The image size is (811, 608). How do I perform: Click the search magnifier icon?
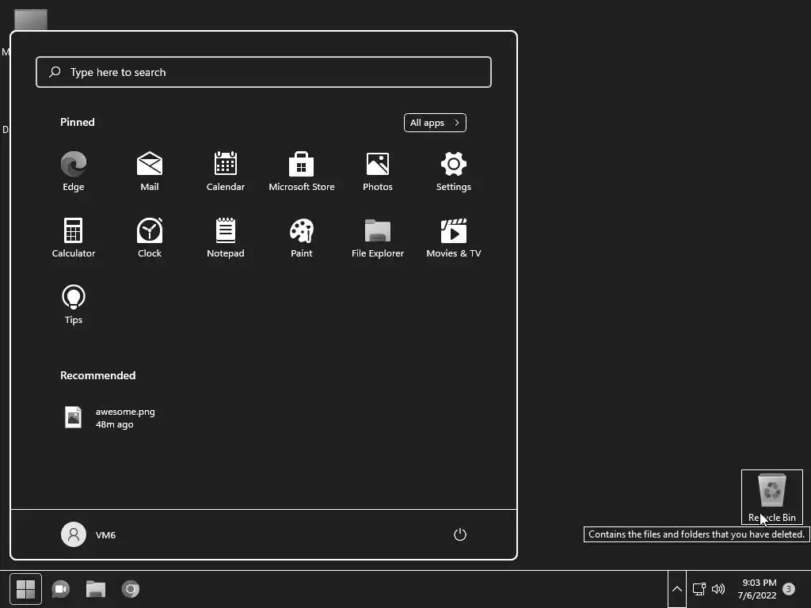coord(55,72)
